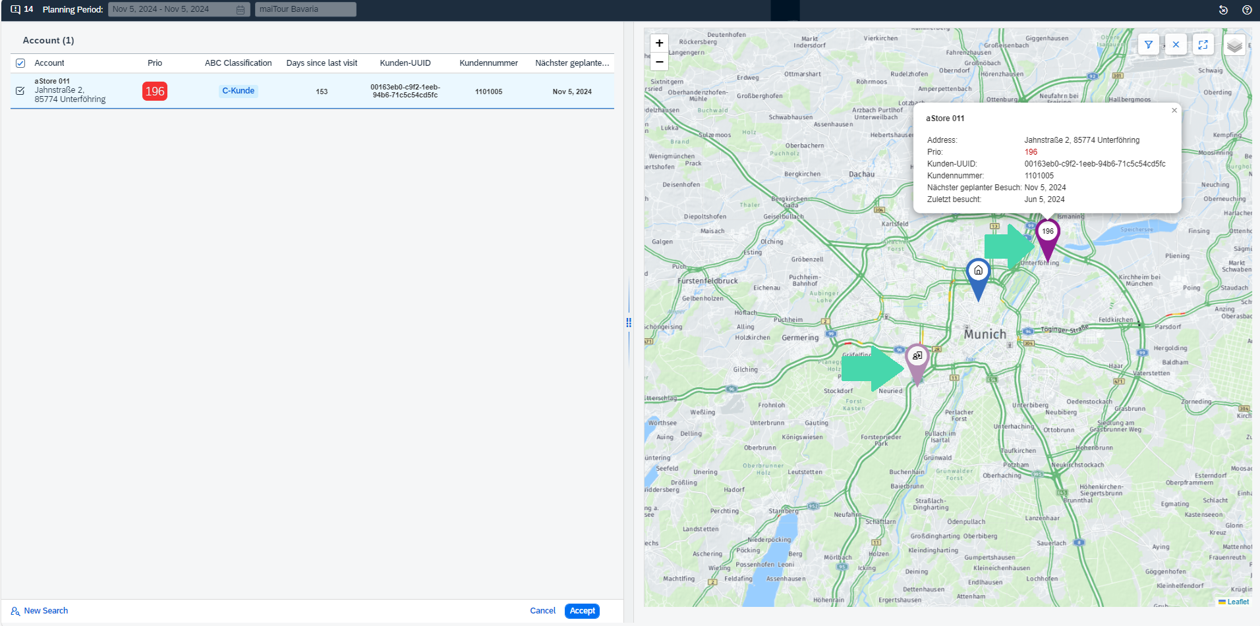Uncheck the aStore 011 row checkbox
The width and height of the screenshot is (1260, 626).
coord(20,91)
